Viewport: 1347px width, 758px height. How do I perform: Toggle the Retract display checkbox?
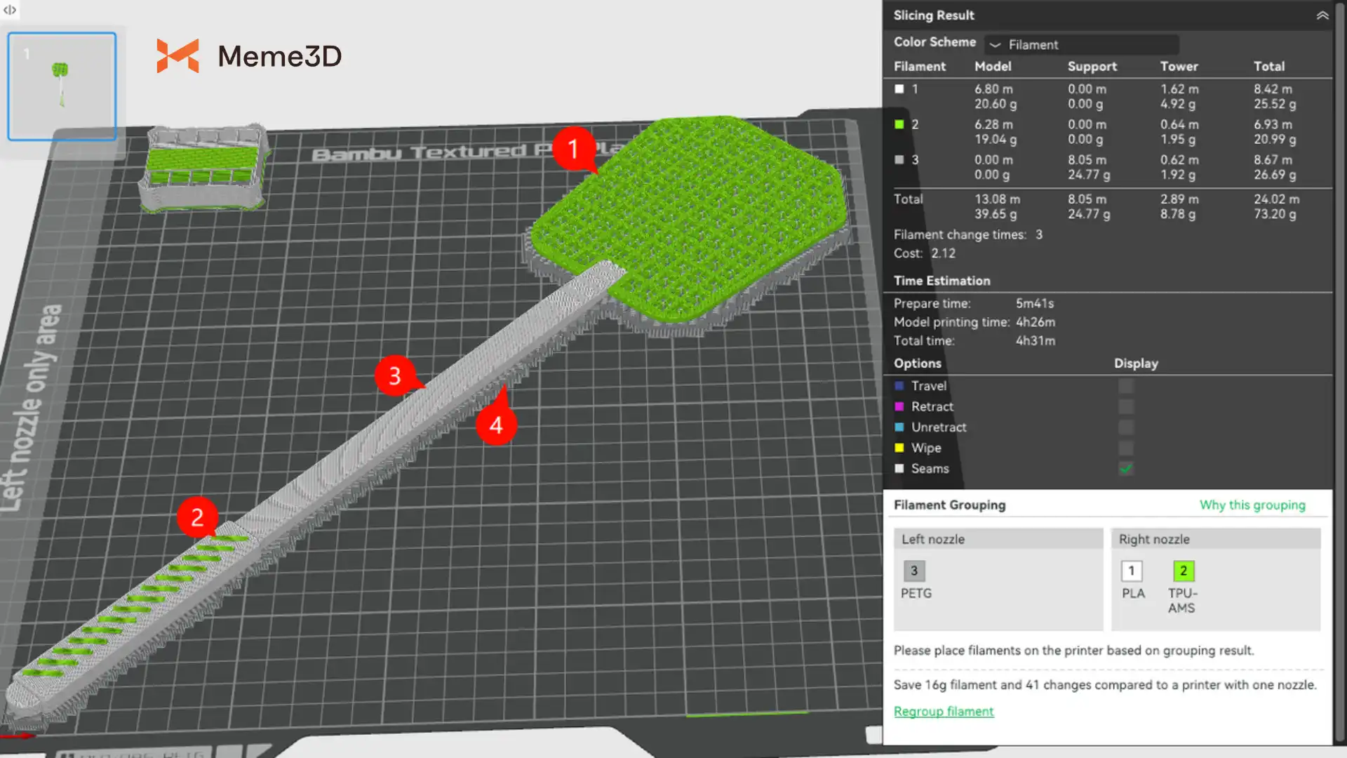click(1126, 406)
